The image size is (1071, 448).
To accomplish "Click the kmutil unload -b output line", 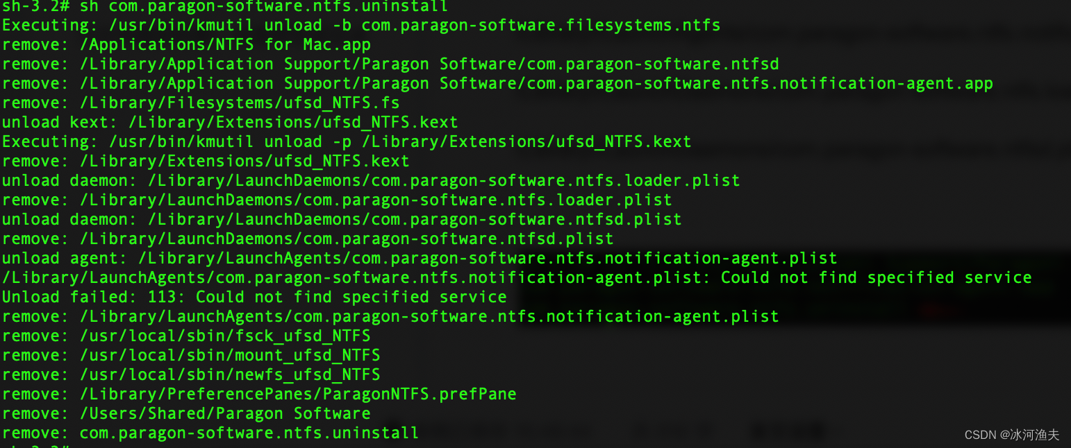I will click(360, 26).
